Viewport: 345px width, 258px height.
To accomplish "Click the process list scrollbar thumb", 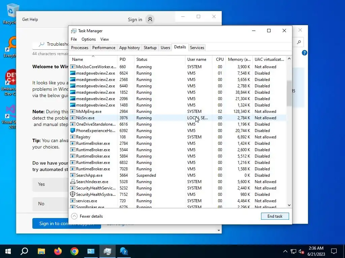I will [289, 94].
